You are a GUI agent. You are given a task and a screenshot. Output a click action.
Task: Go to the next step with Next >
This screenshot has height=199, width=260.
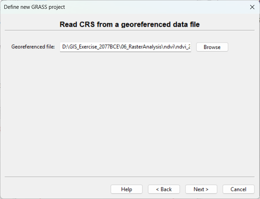(x=201, y=189)
